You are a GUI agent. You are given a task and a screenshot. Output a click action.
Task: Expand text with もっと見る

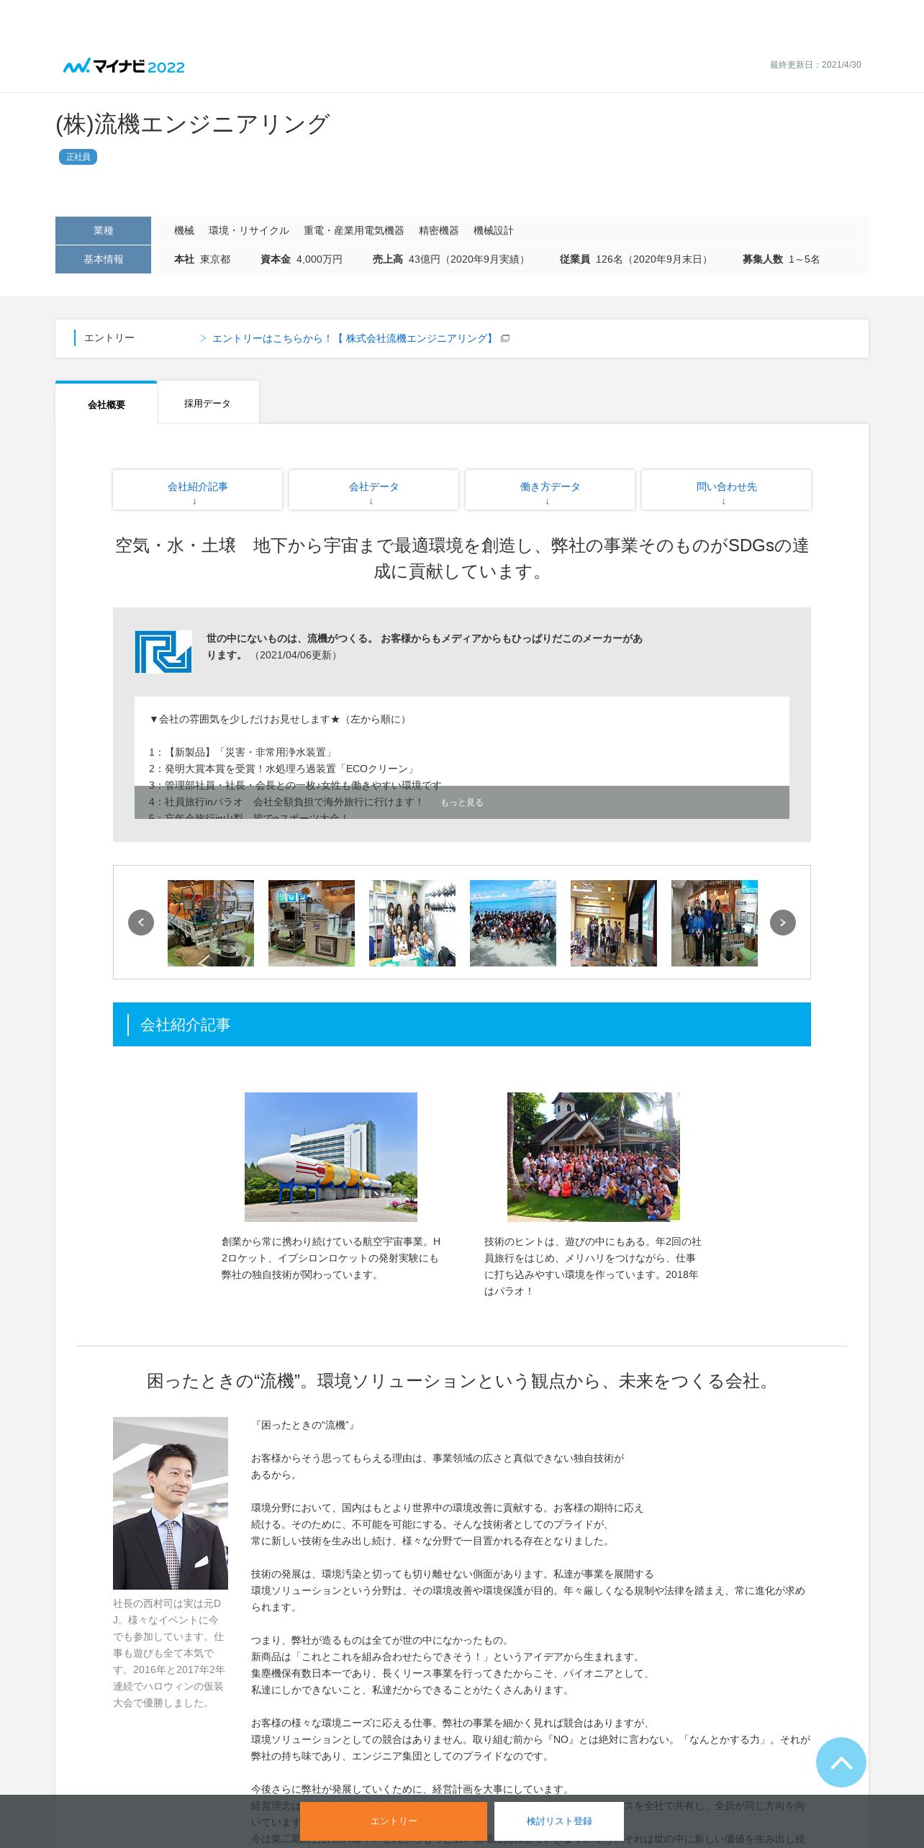[x=462, y=802]
